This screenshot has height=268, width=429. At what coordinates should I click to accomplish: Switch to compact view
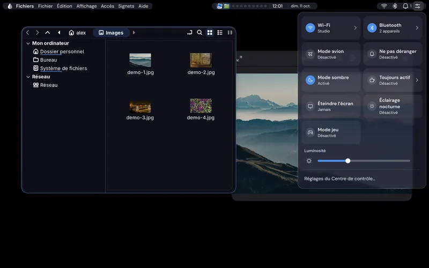[230, 33]
